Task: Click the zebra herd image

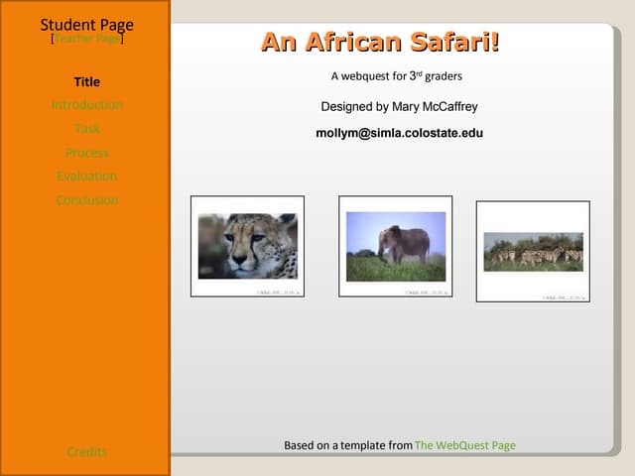Action: pos(533,251)
